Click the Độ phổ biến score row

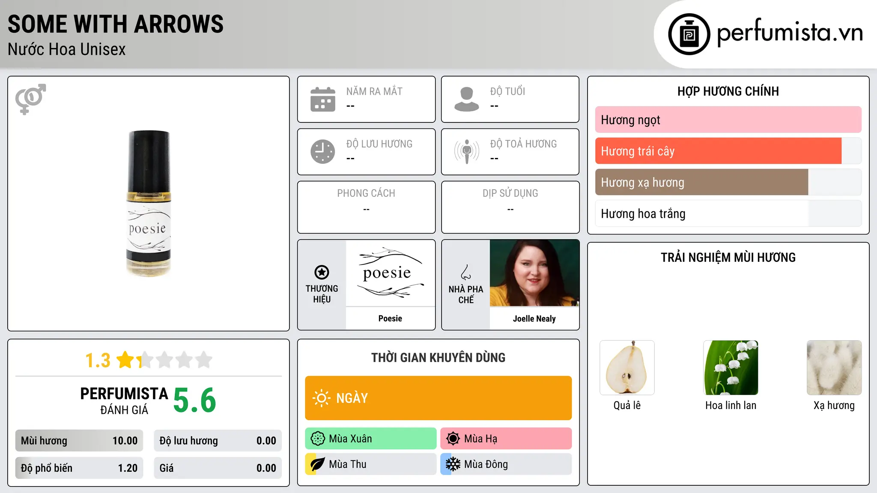(79, 468)
